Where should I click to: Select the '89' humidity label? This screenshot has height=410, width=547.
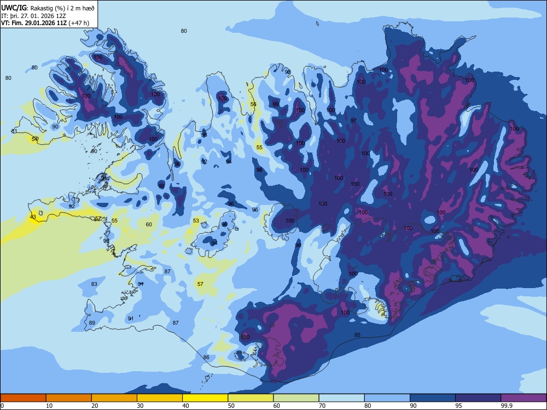tap(92, 323)
